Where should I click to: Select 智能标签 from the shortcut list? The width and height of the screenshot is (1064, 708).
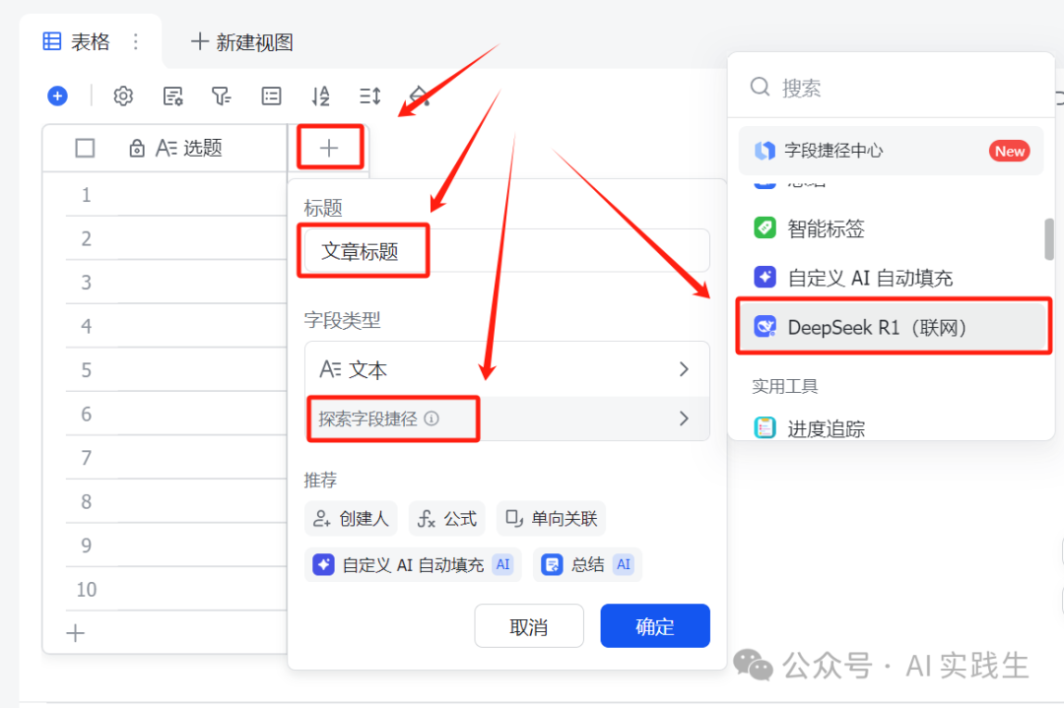tap(891, 227)
